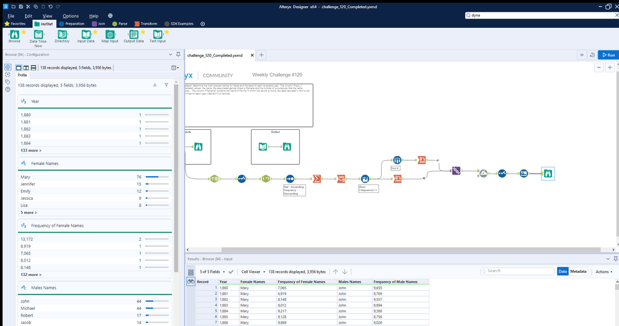Select the highlighted final Browse tool
The height and width of the screenshot is (326, 619).
pyautogui.click(x=548, y=173)
